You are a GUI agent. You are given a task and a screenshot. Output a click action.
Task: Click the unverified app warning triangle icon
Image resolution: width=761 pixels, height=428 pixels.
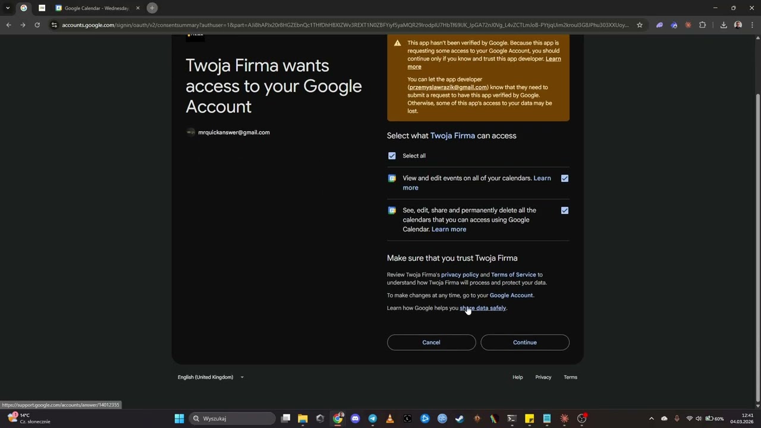point(397,43)
